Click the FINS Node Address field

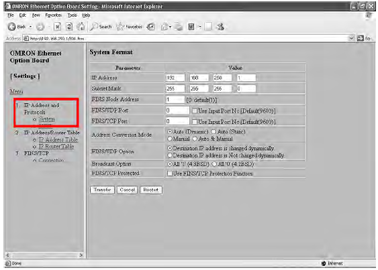[x=175, y=99]
